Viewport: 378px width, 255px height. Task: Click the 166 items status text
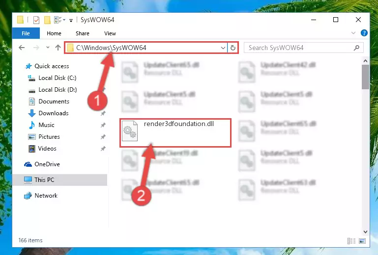30,240
